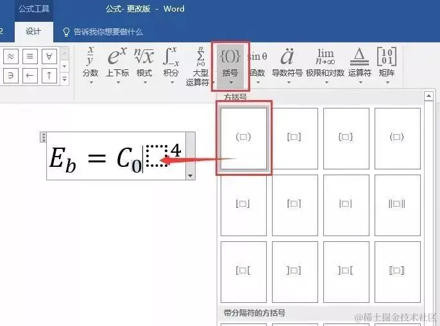Insert the for-all ∀ symbol

(x=49, y=56)
